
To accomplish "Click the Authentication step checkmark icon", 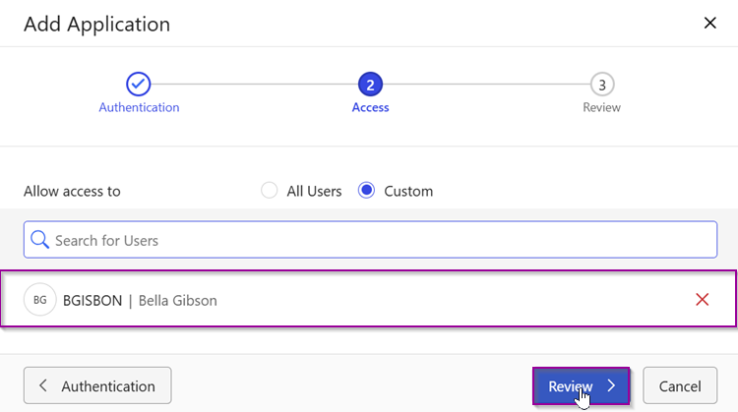I will click(138, 85).
